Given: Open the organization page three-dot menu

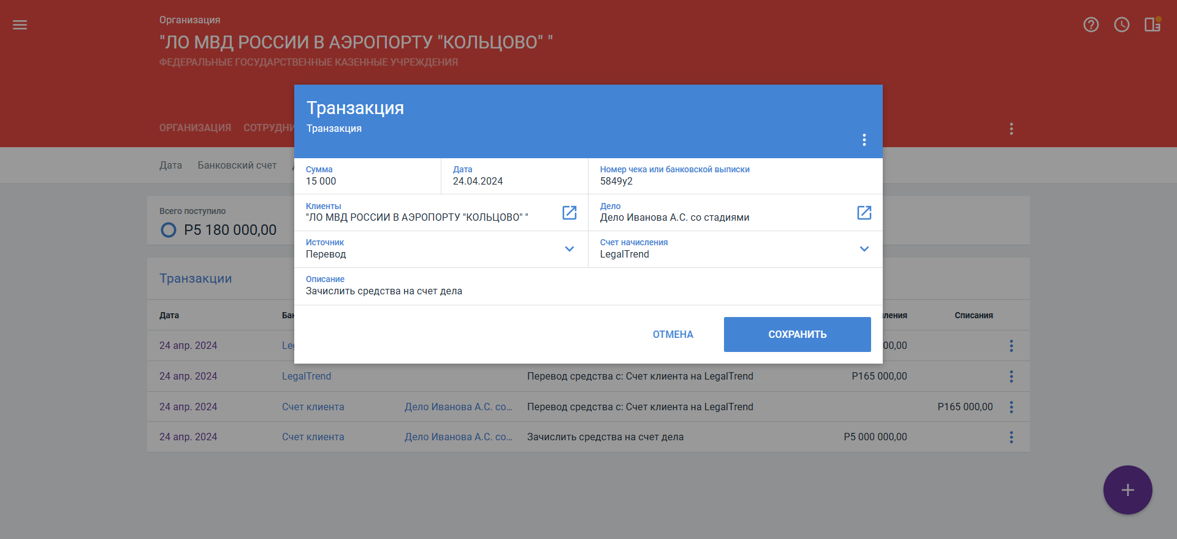Looking at the screenshot, I should 1011,129.
